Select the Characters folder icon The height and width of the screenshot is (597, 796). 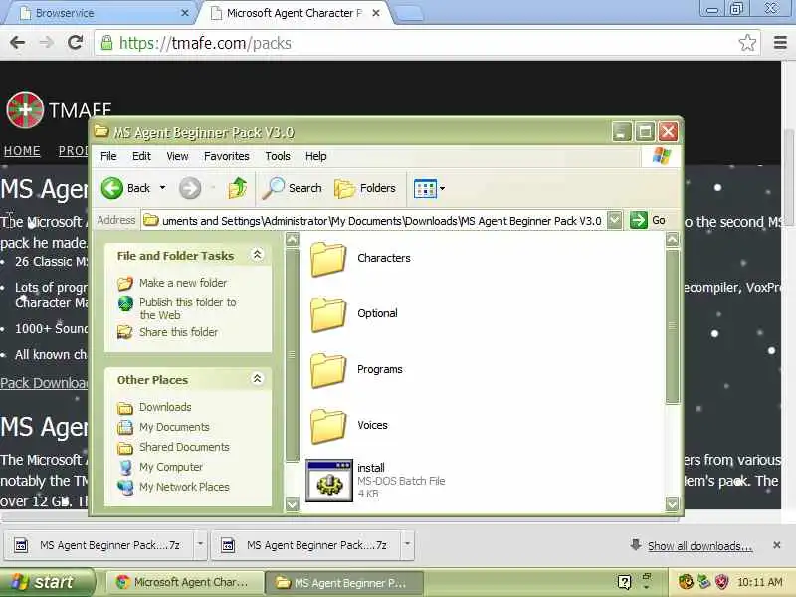click(328, 259)
